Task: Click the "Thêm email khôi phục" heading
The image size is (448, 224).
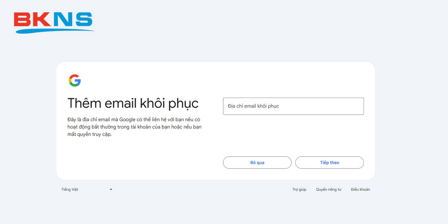Action: (x=133, y=103)
